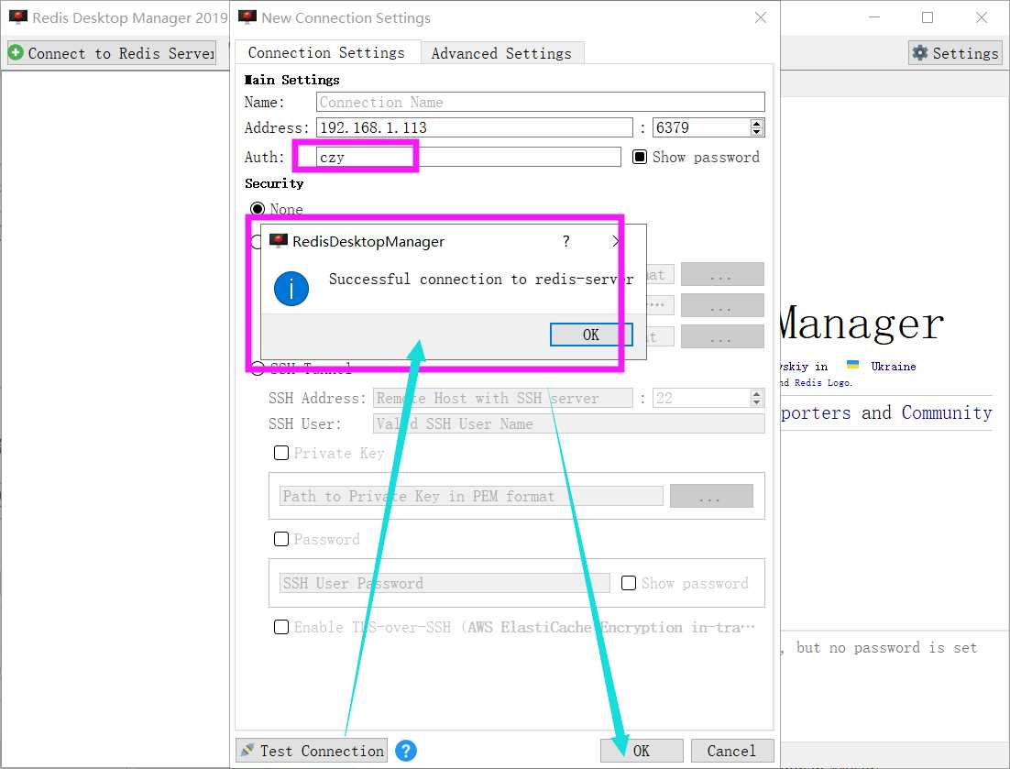Enable the Private Key checkbox
1010x769 pixels.
pyautogui.click(x=281, y=453)
